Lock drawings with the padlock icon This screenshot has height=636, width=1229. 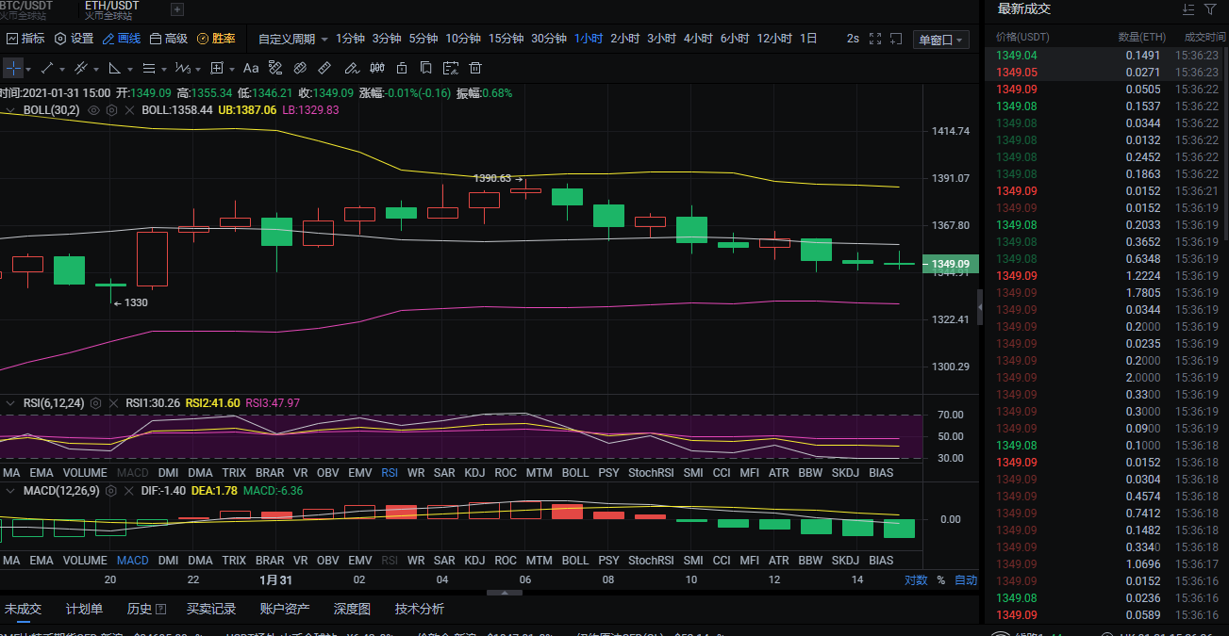point(402,68)
